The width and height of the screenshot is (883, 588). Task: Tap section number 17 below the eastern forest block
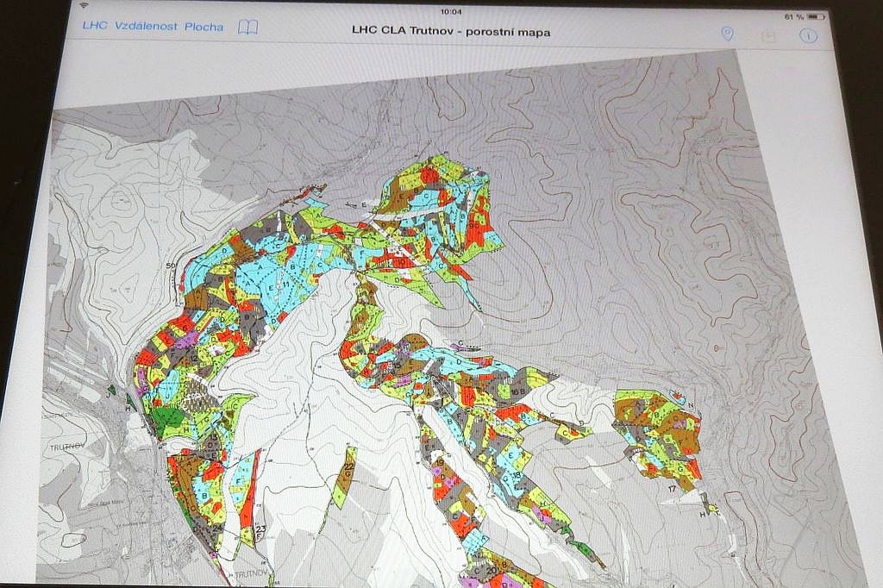click(672, 490)
